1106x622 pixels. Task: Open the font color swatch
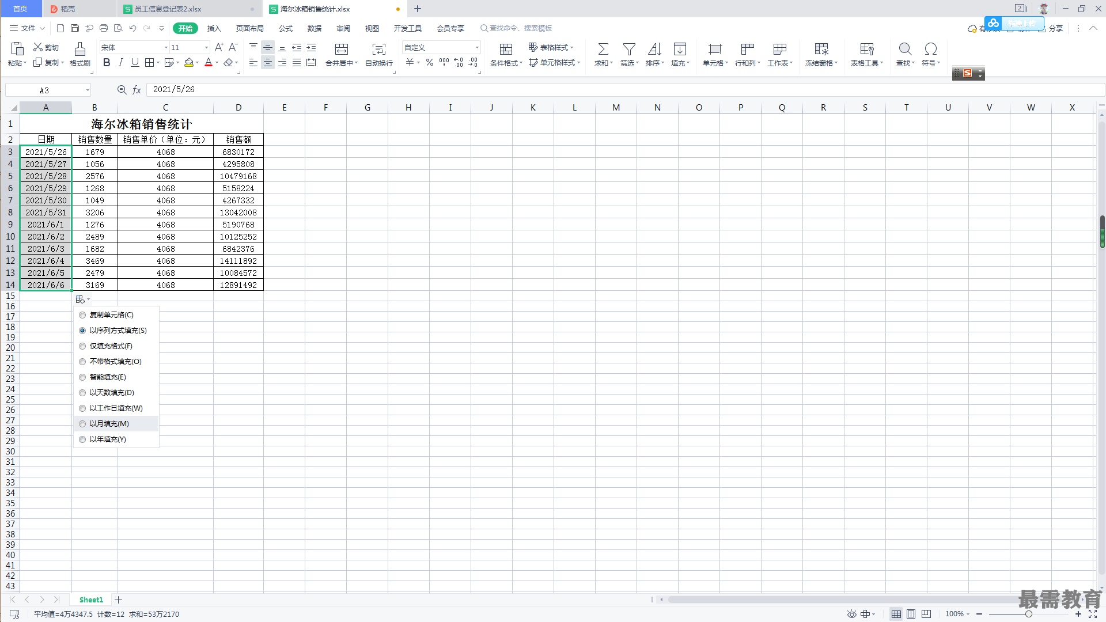coord(209,63)
